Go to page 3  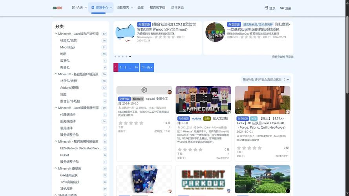point(125,67)
